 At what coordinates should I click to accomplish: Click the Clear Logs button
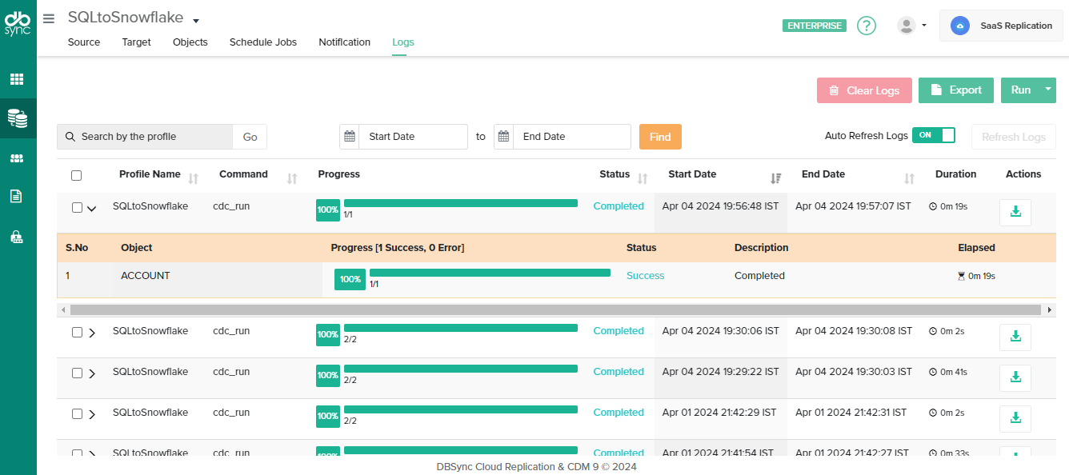click(x=864, y=90)
